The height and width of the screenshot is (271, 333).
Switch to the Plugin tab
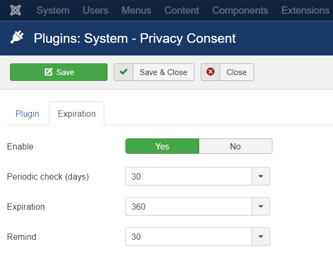coord(27,114)
